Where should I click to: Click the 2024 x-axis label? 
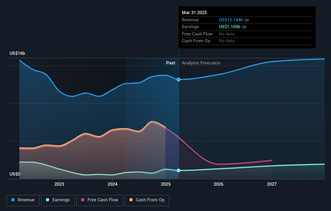click(112, 184)
